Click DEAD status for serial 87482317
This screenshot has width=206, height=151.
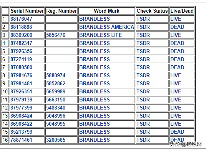tap(177, 43)
